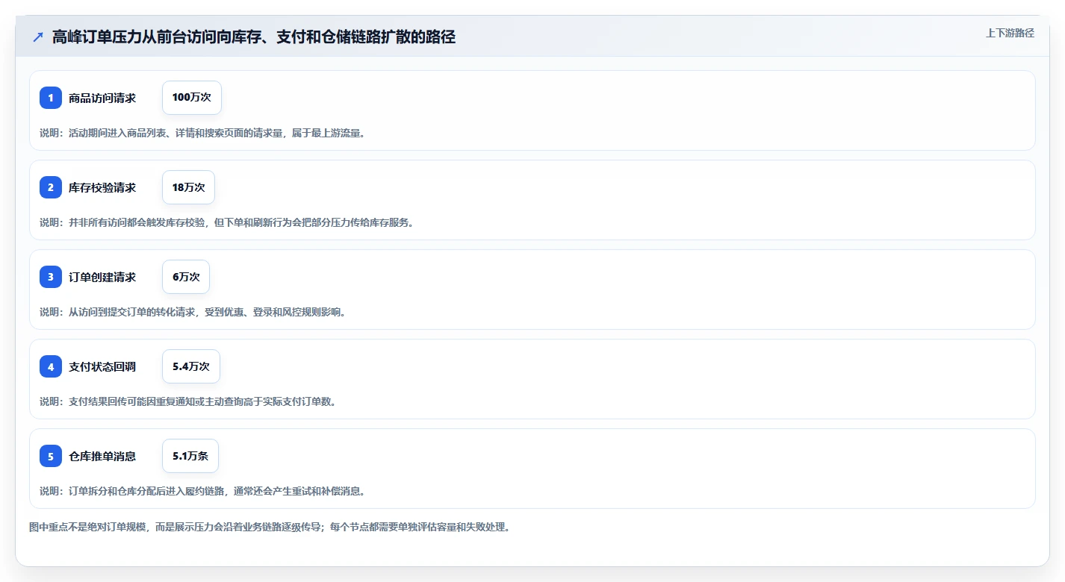
Task: Click the description about 重试和补偿消息
Action: [202, 491]
